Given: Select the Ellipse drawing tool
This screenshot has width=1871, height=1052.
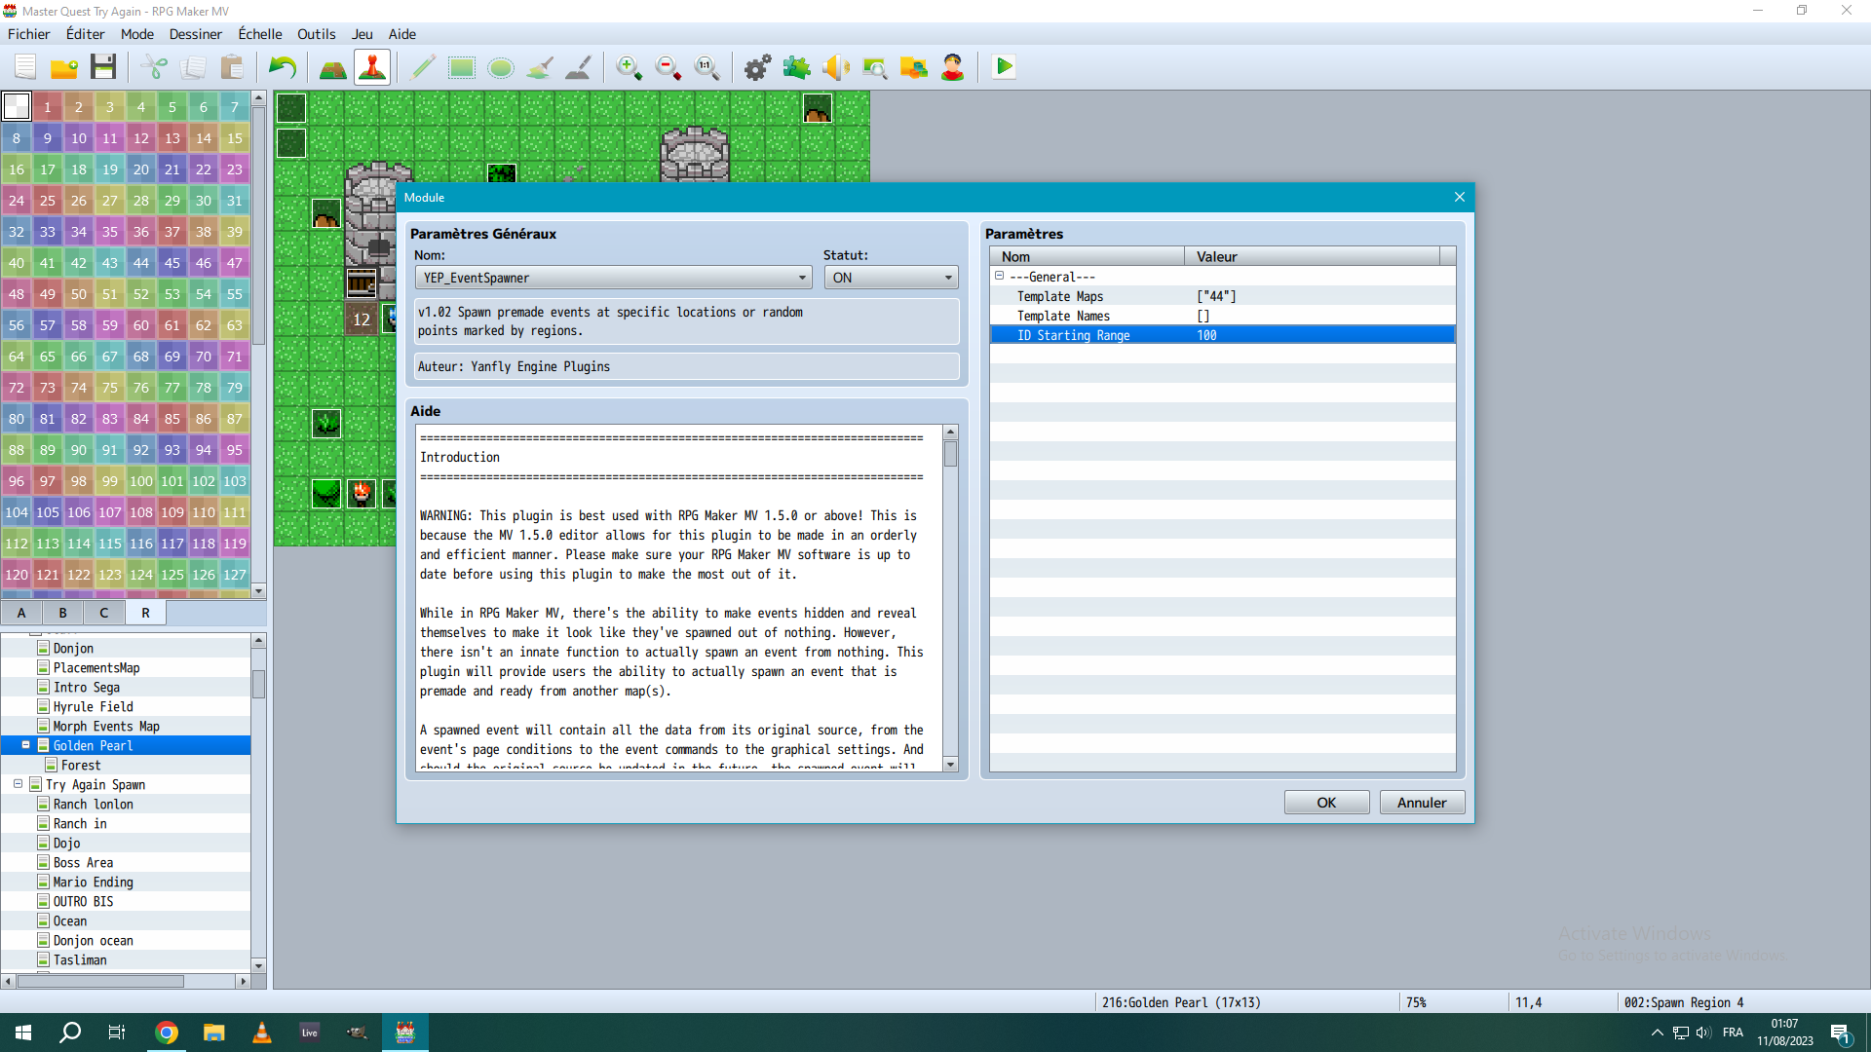Looking at the screenshot, I should [x=501, y=67].
